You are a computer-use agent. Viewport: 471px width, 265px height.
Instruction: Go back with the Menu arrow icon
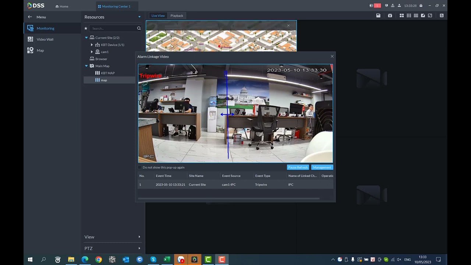click(x=30, y=17)
